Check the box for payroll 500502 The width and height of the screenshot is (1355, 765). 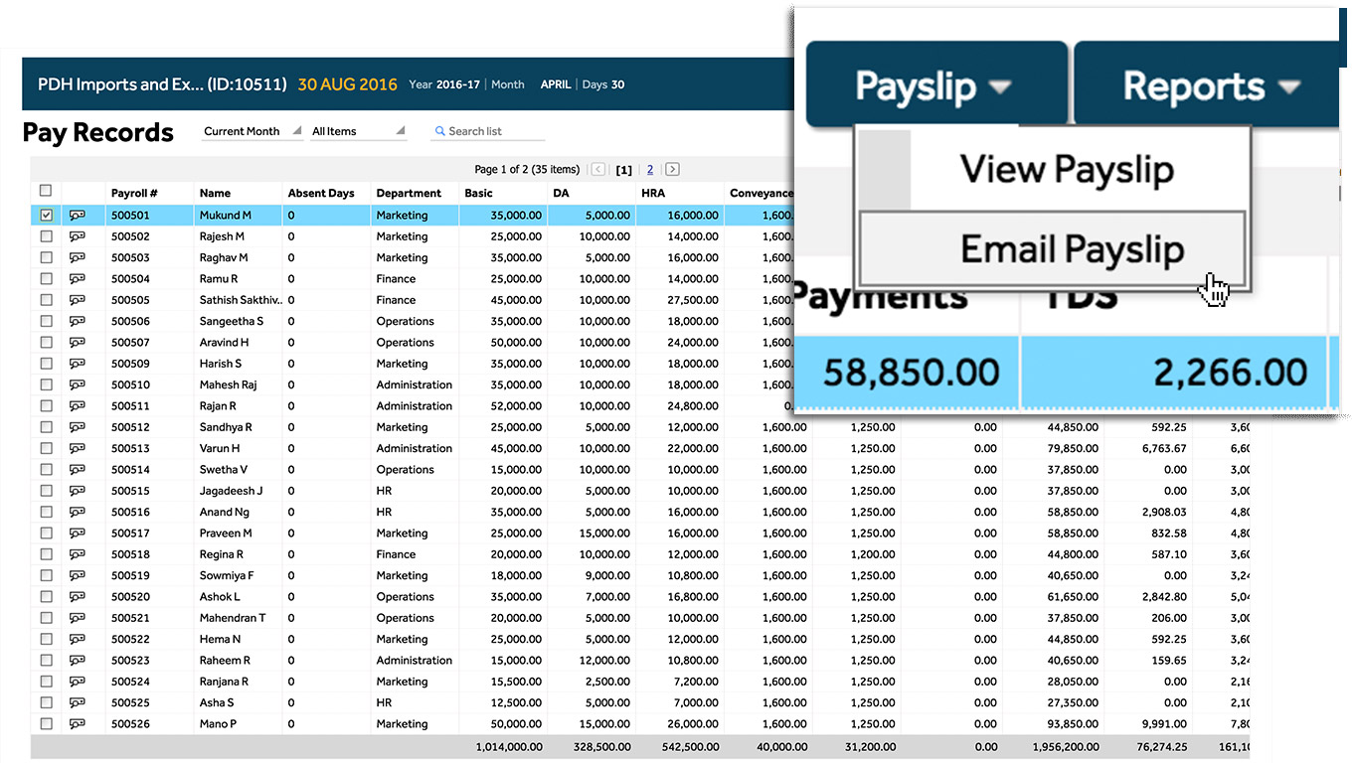click(46, 236)
